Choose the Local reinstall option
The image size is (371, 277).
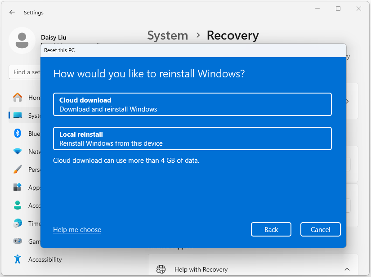pyautogui.click(x=192, y=138)
